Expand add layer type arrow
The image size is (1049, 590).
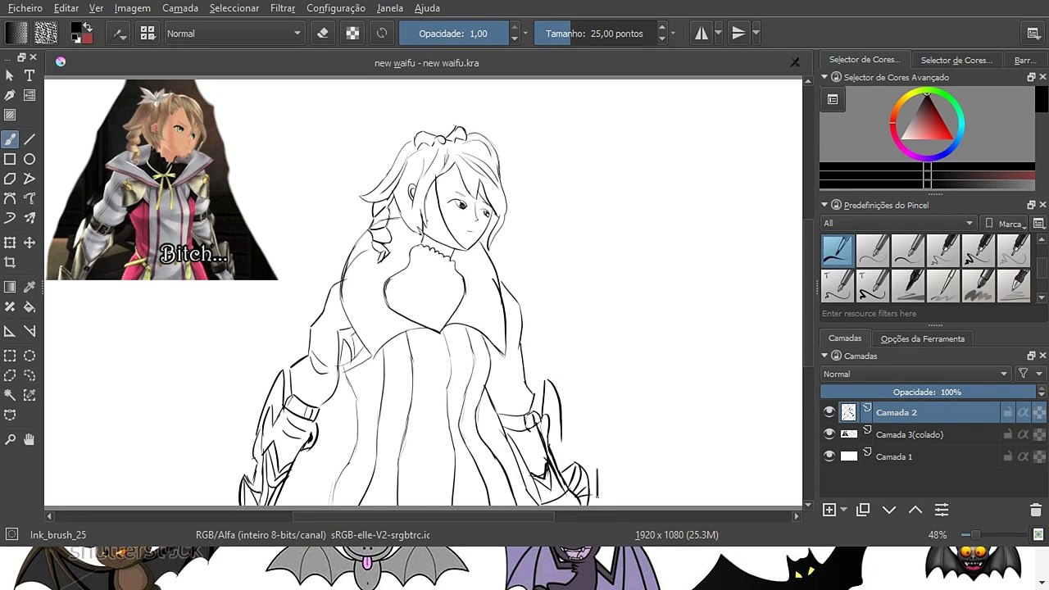click(843, 510)
